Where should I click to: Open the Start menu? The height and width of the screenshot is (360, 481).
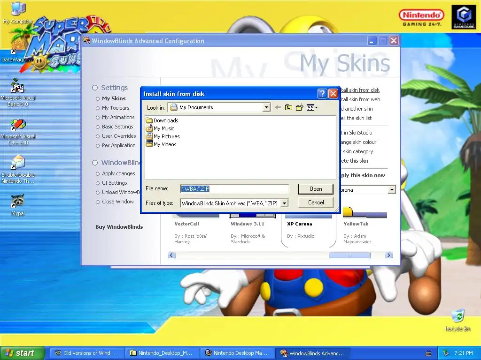click(22, 353)
